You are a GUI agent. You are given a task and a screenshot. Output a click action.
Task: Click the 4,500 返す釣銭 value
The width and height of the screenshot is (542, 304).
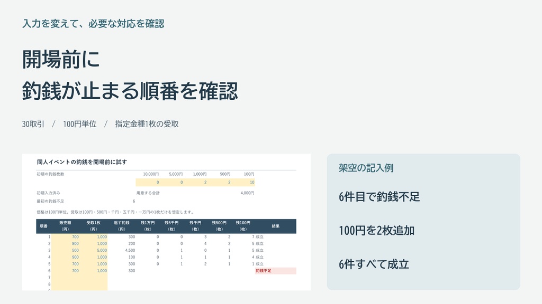tap(130, 250)
